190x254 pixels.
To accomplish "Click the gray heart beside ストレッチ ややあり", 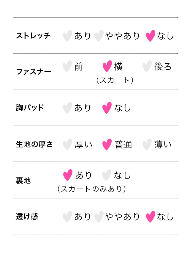I will click(99, 36).
